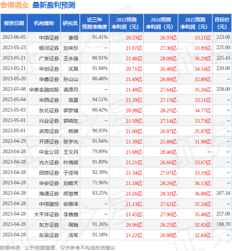Click researcher name 姜娅
232x251 pixels.
(73, 38)
